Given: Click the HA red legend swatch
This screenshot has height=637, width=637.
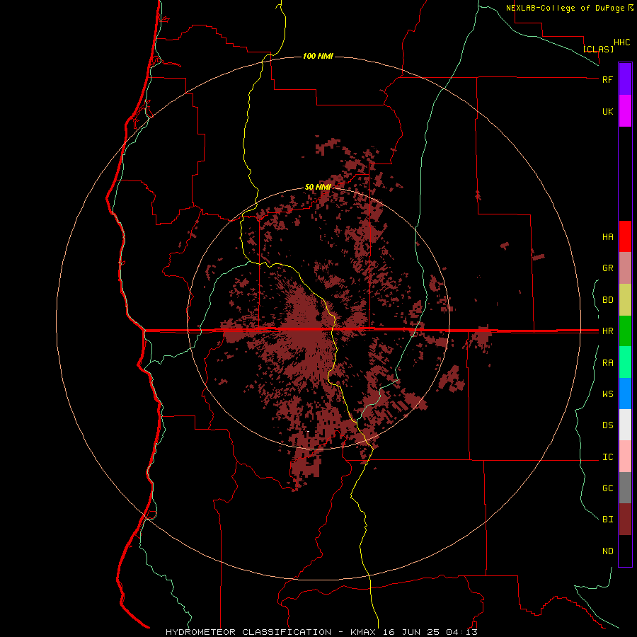Looking at the screenshot, I should pos(625,236).
